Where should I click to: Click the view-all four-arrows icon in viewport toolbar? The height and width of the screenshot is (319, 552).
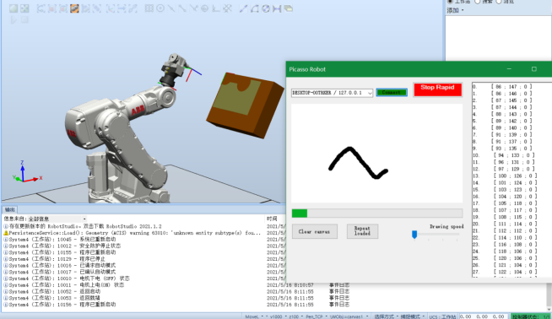24,8
